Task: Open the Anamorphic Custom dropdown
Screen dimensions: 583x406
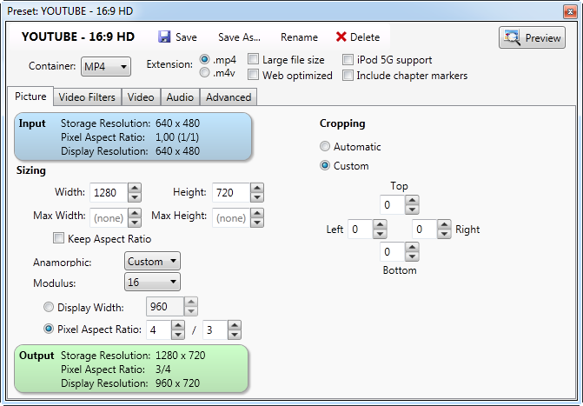Action: tap(152, 261)
